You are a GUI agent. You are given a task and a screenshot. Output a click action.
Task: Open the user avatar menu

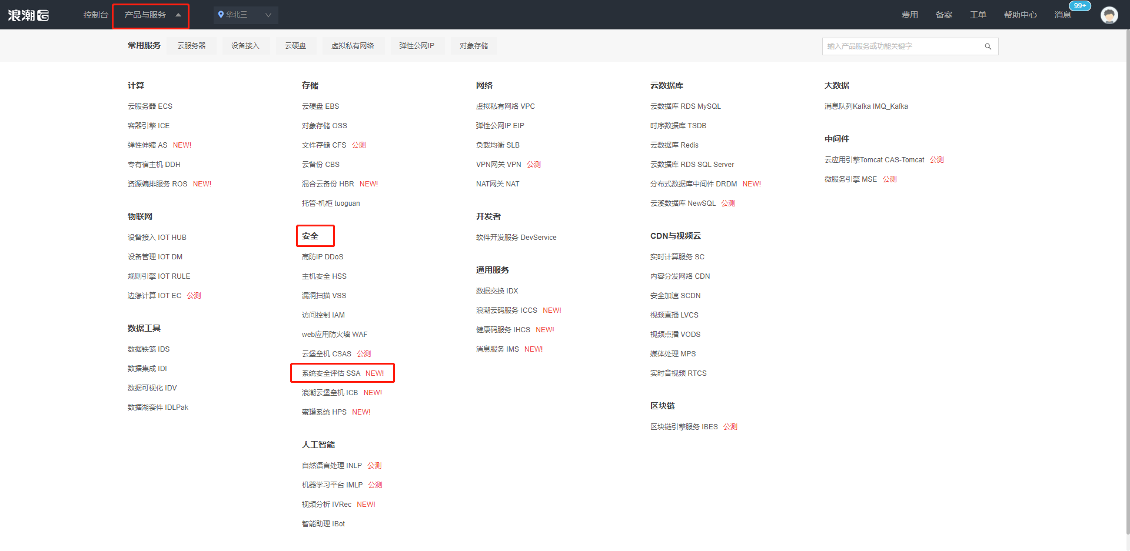click(x=1109, y=15)
